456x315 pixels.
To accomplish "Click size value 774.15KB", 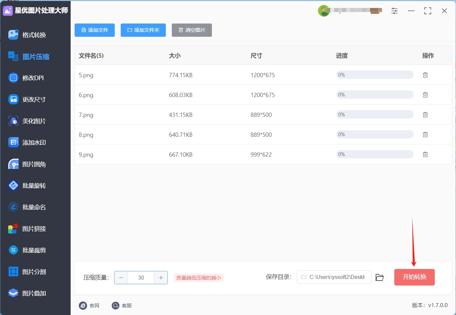I will point(181,75).
